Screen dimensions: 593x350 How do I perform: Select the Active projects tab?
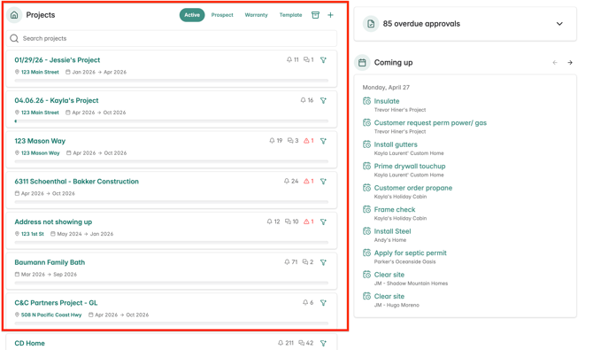click(192, 15)
